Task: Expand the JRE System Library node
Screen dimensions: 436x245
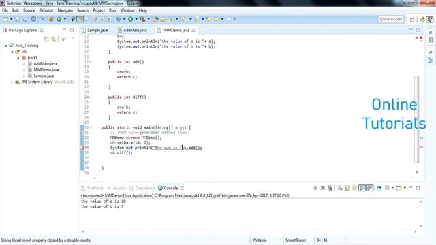Action: (12, 82)
